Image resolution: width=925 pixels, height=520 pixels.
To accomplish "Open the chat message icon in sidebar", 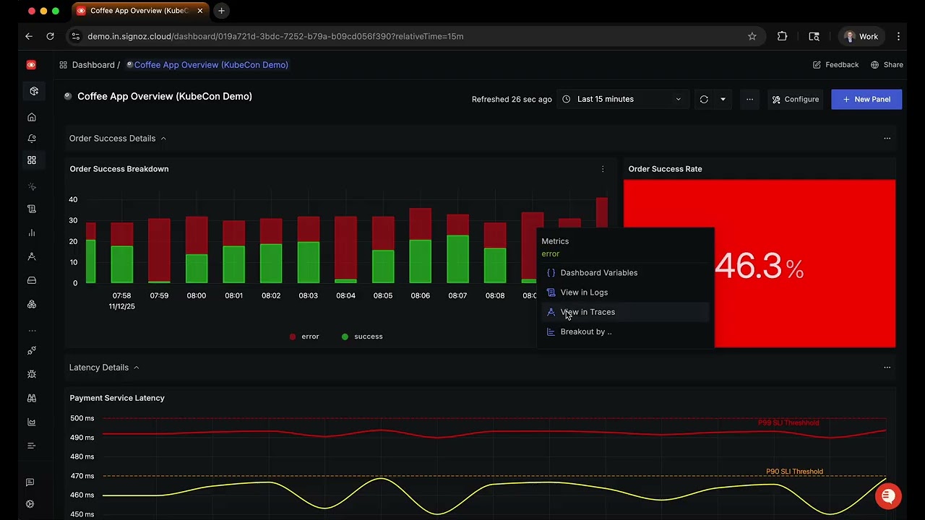I will pyautogui.click(x=30, y=482).
